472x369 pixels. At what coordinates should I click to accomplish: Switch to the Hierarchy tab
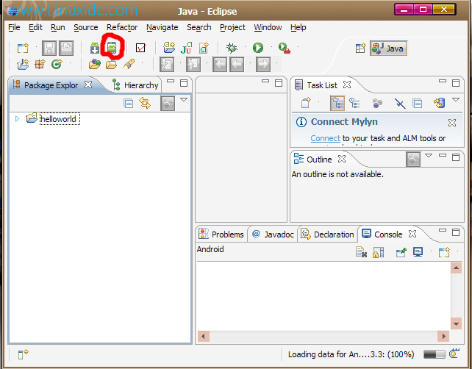(135, 85)
